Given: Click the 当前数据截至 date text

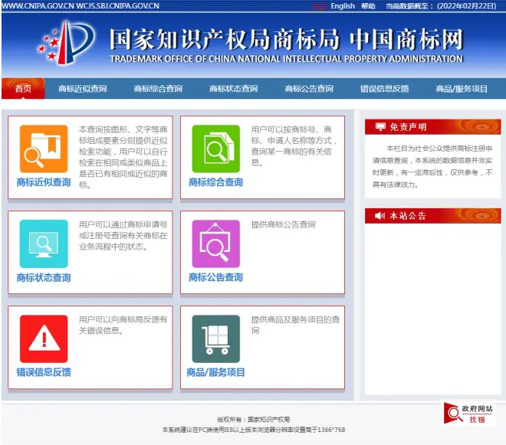Looking at the screenshot, I should point(441,6).
